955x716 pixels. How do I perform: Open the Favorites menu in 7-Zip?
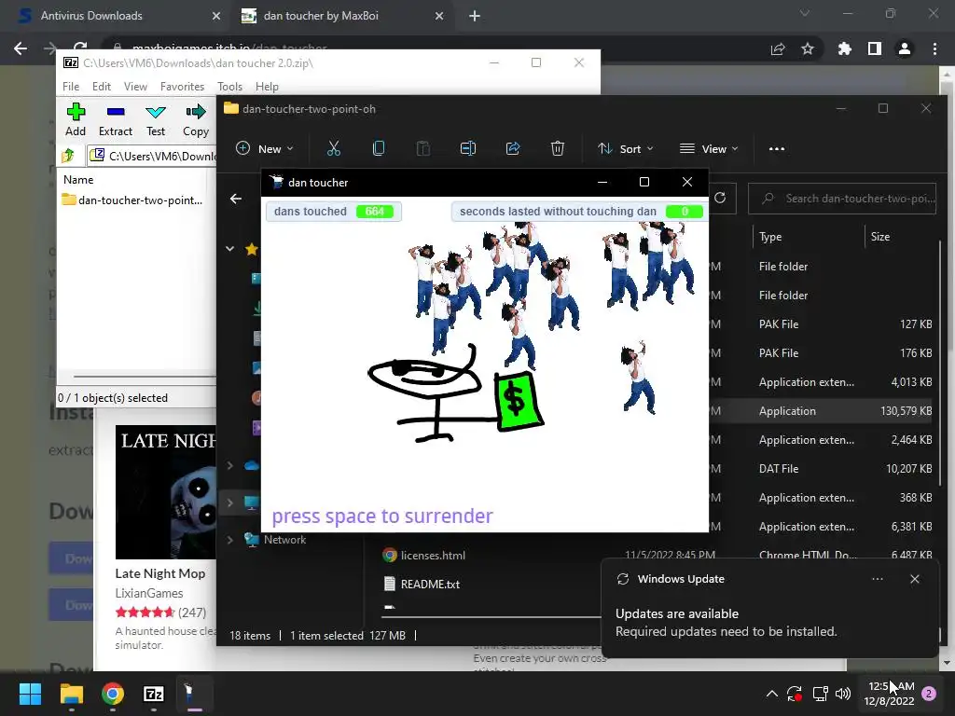click(182, 87)
